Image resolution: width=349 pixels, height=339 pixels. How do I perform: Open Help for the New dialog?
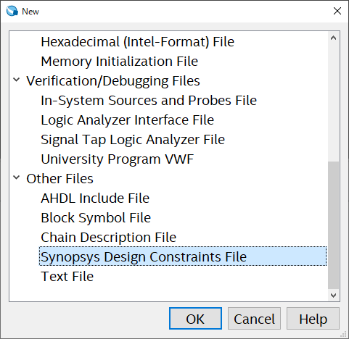313,318
